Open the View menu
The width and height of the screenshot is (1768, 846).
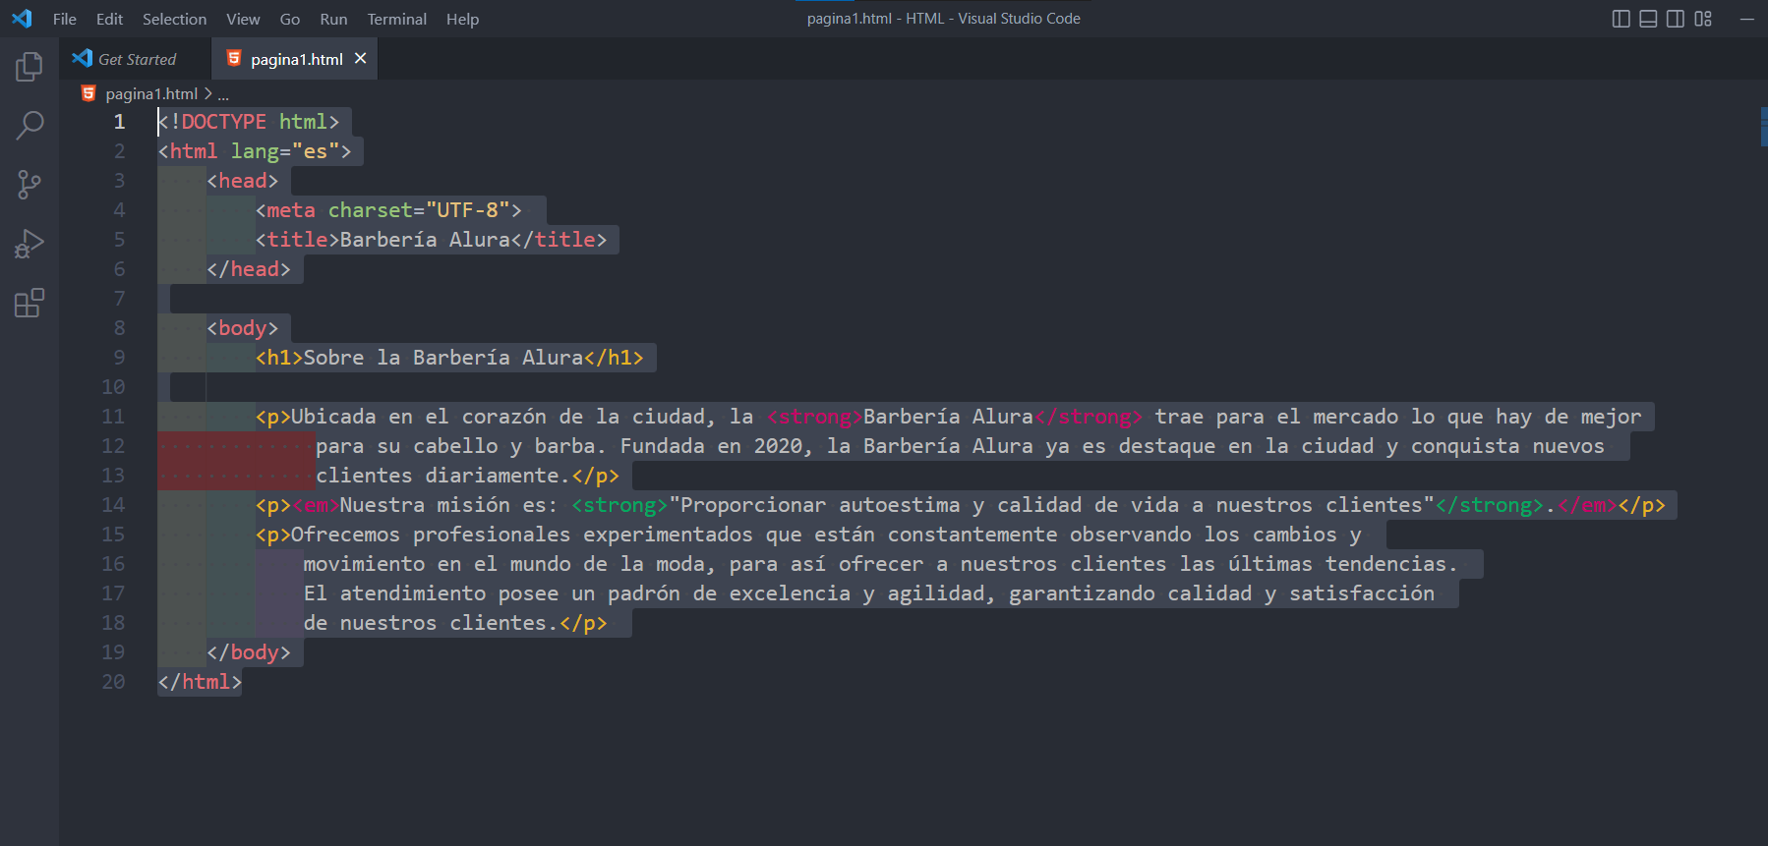coord(243,19)
